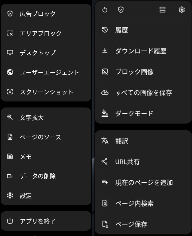Choose ページ内検索 find in page

[x=134, y=203]
